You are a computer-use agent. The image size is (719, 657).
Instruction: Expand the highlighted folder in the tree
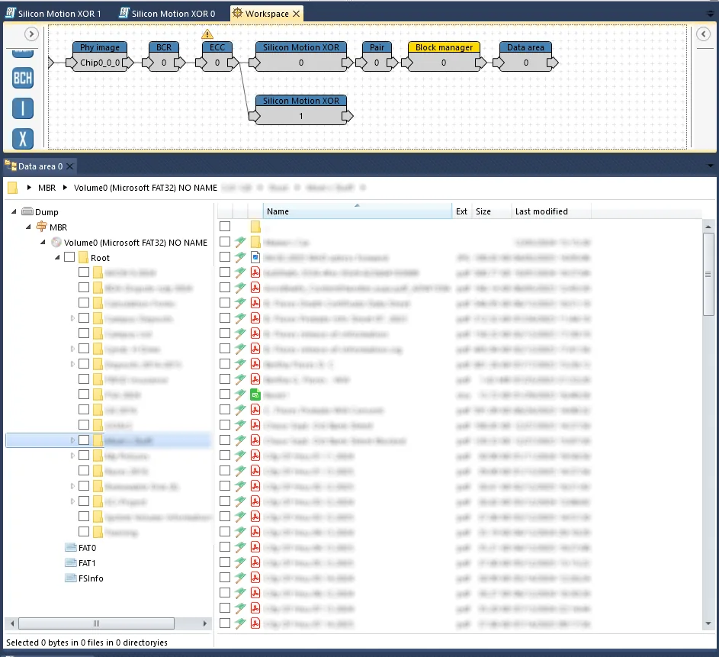72,440
